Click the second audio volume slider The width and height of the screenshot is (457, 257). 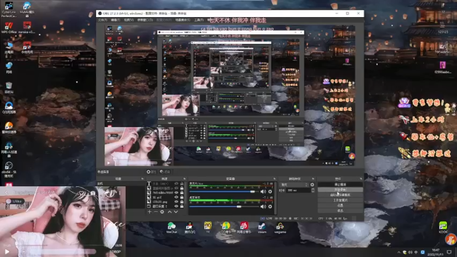click(224, 206)
